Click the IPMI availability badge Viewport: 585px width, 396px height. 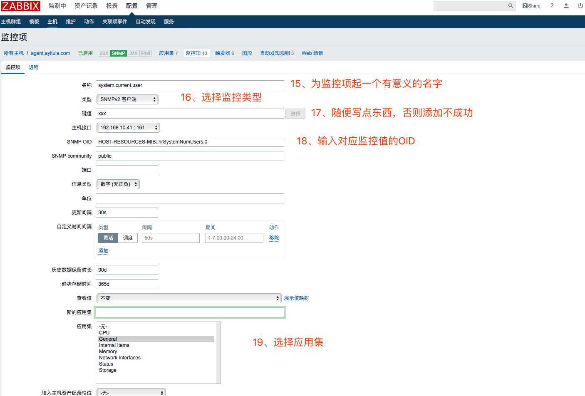tap(146, 53)
